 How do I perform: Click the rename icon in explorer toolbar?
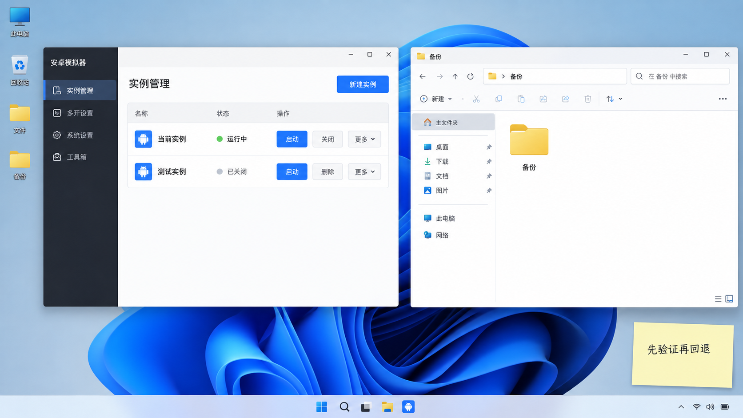tap(543, 99)
